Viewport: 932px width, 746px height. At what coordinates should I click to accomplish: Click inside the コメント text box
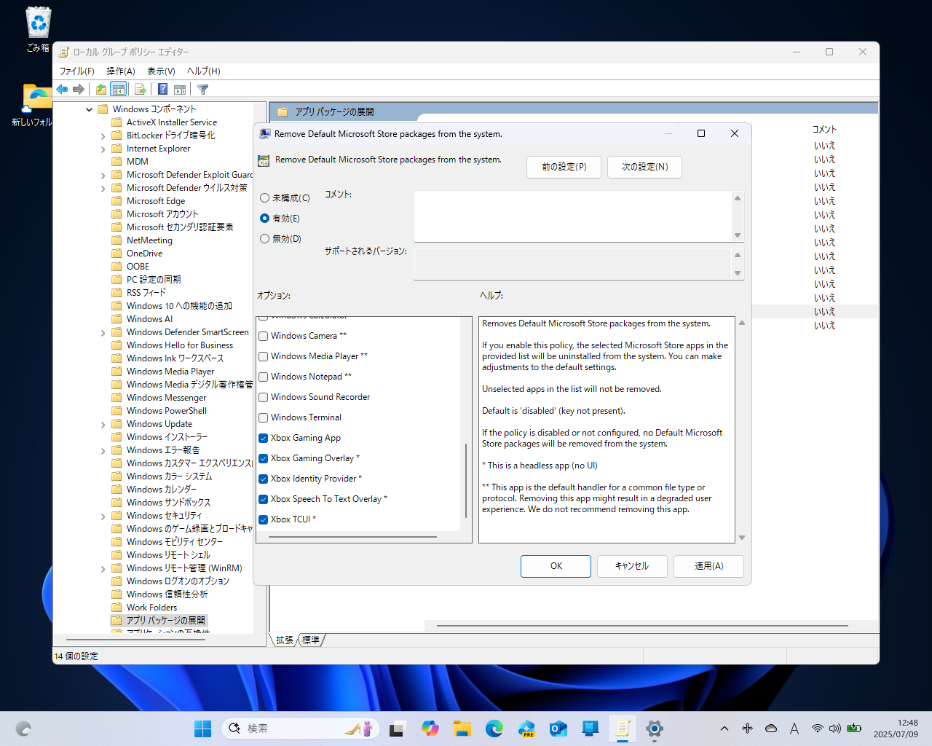click(572, 216)
